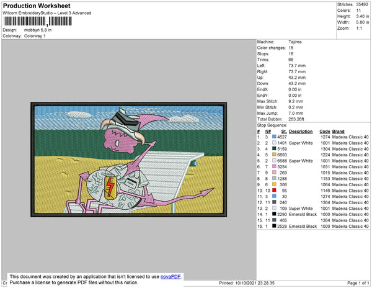Click the Left value '73.7 mm'
The image size is (372, 288).
297,66
